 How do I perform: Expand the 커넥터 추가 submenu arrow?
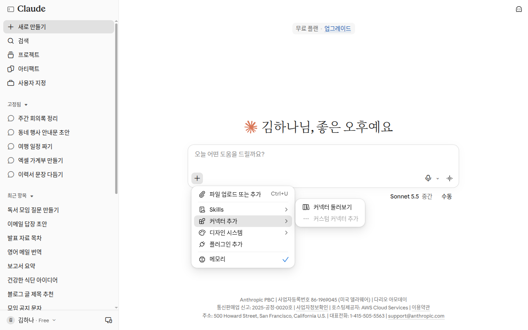tap(286, 221)
